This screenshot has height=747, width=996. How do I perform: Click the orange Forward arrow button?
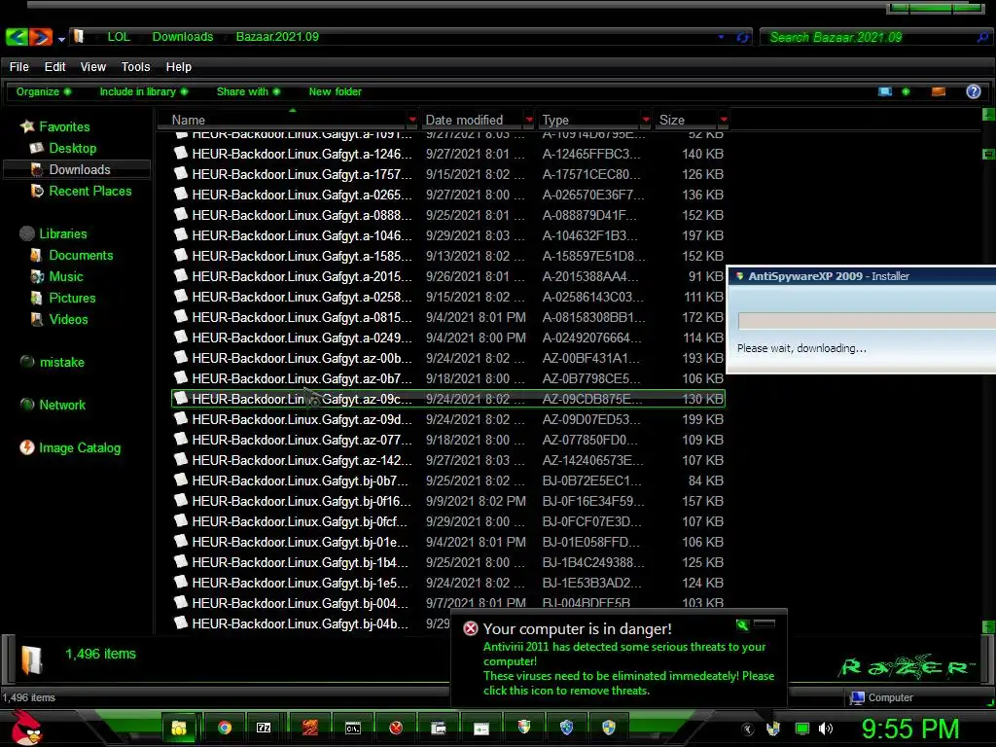pos(41,37)
